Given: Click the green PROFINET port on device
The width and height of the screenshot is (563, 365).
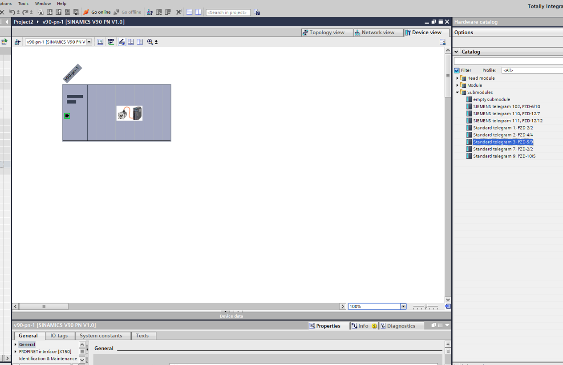Looking at the screenshot, I should (x=67, y=116).
